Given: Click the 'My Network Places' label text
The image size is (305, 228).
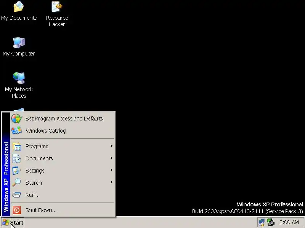Looking at the screenshot, I should (x=19, y=92).
